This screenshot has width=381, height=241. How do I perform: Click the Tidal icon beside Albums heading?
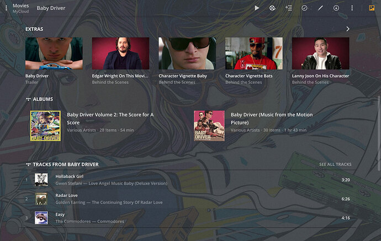[28, 99]
